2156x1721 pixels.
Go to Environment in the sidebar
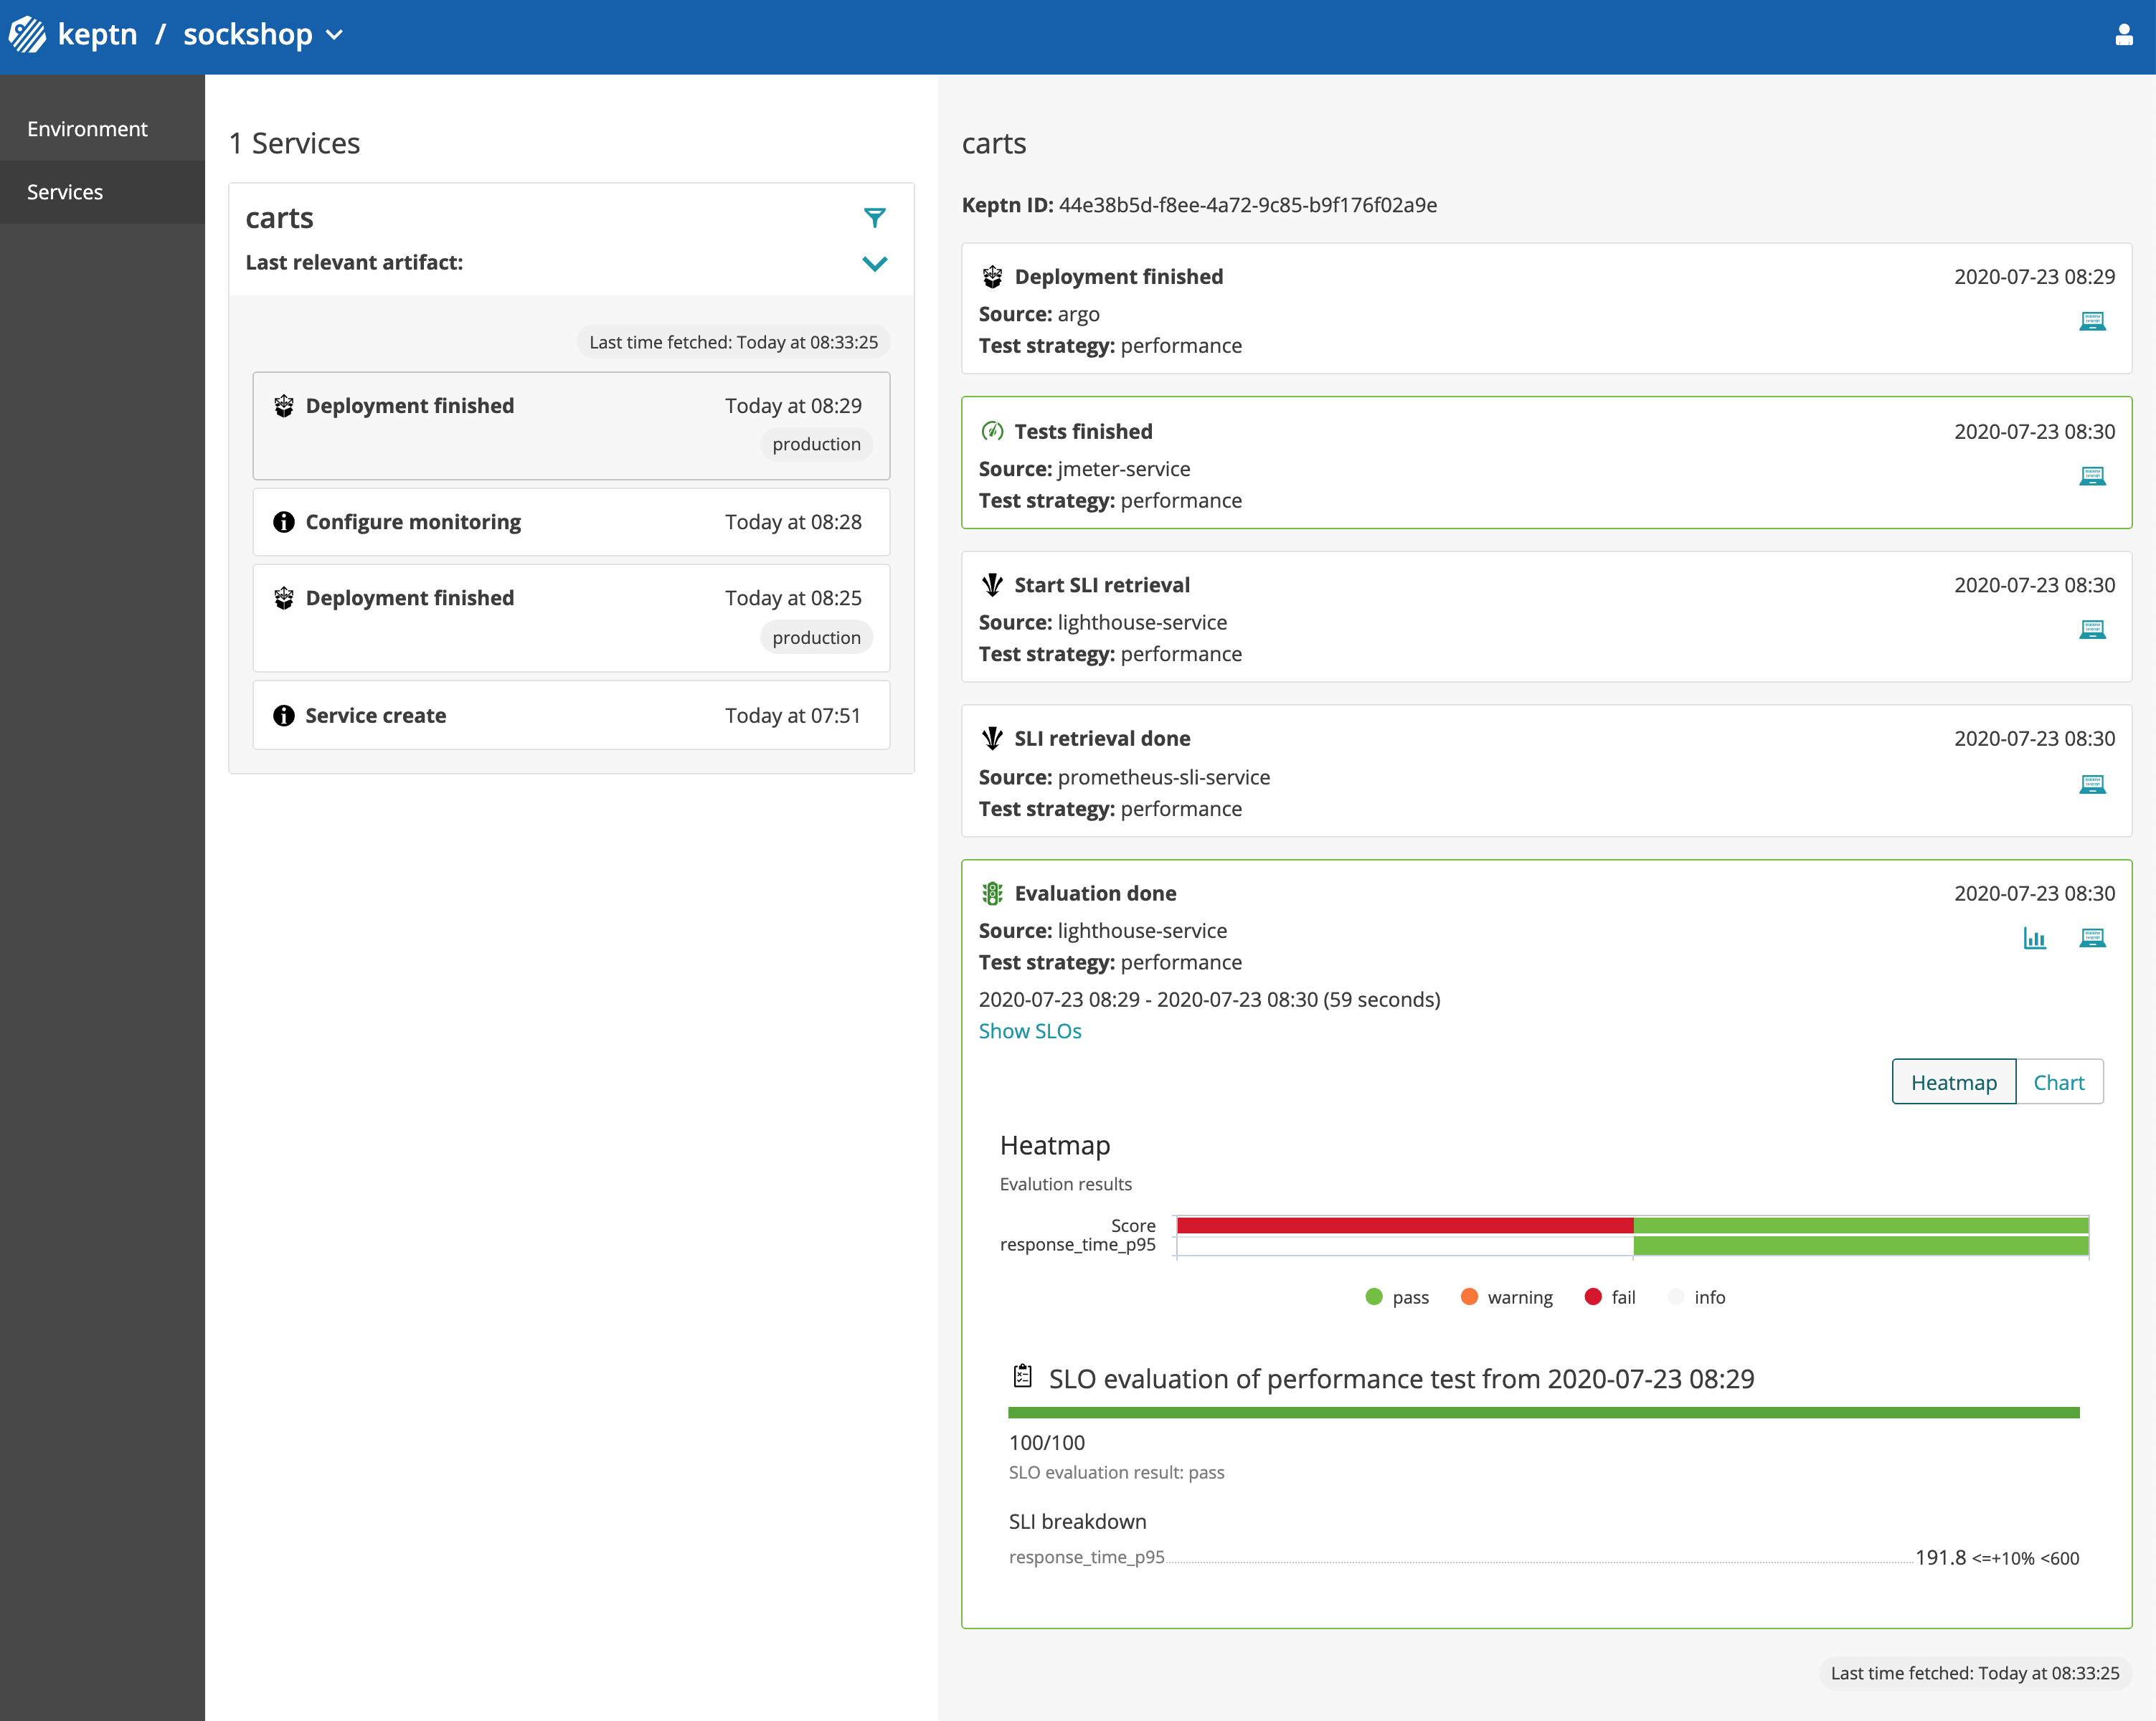click(x=102, y=129)
